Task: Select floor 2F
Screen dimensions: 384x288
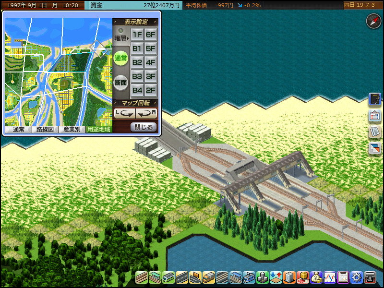Action: click(150, 90)
